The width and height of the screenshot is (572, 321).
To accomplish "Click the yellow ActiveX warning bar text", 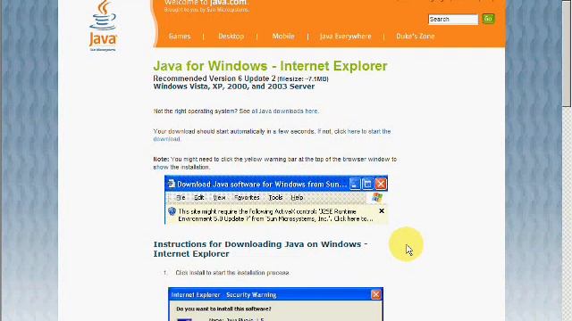I will click(x=275, y=215).
